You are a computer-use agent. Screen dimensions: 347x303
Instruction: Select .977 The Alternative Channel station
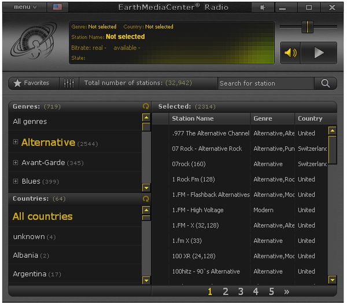pos(211,133)
